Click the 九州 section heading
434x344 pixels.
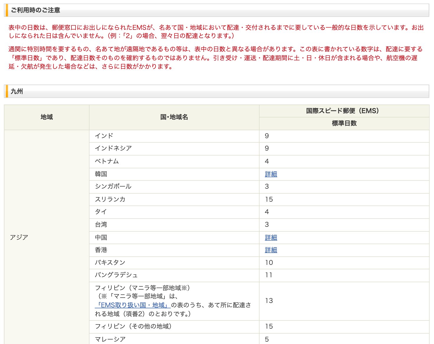tap(217, 91)
